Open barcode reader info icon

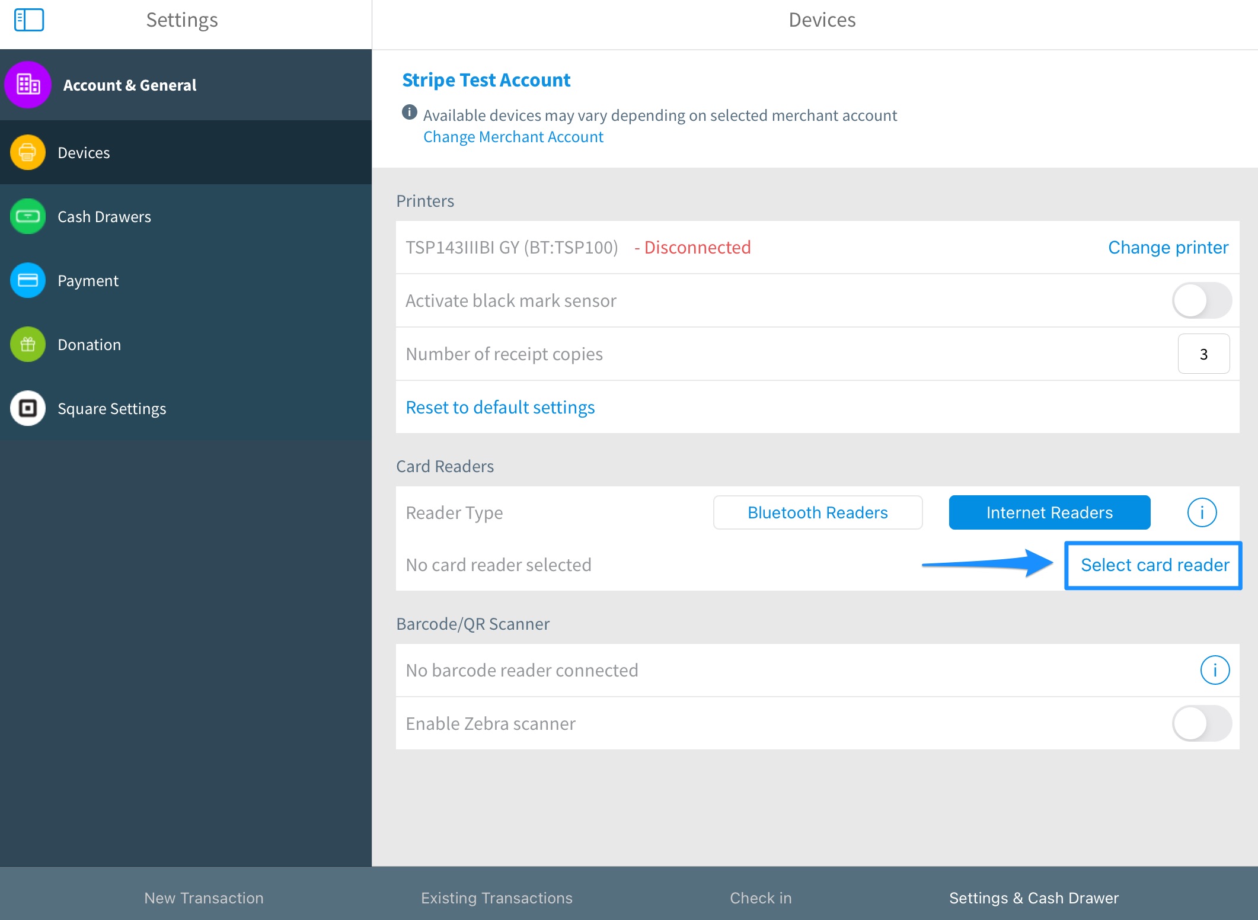pyautogui.click(x=1215, y=670)
